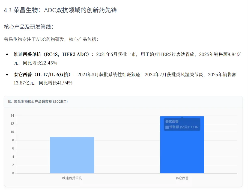Click the text 13.87亿元，同比增长41.94%
The image size is (248, 194).
click(43, 83)
